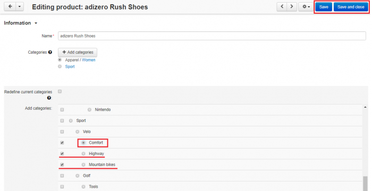
Task: Click scrollbar up arrow of category list
Action: tap(365, 107)
